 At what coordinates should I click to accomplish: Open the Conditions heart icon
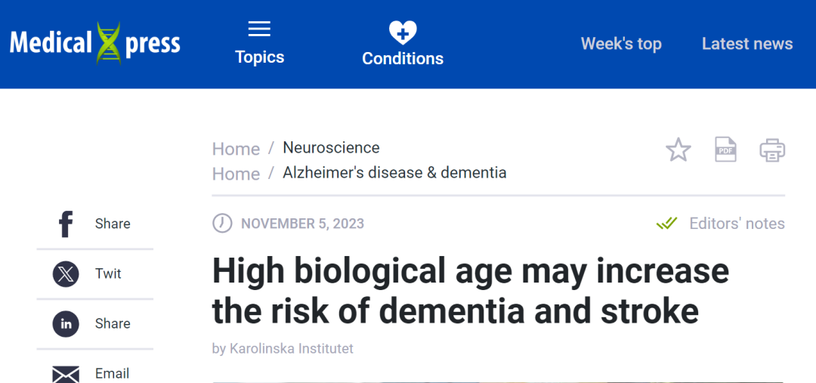pyautogui.click(x=402, y=32)
